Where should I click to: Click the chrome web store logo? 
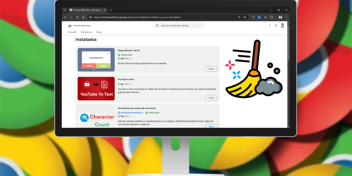[x=79, y=26]
